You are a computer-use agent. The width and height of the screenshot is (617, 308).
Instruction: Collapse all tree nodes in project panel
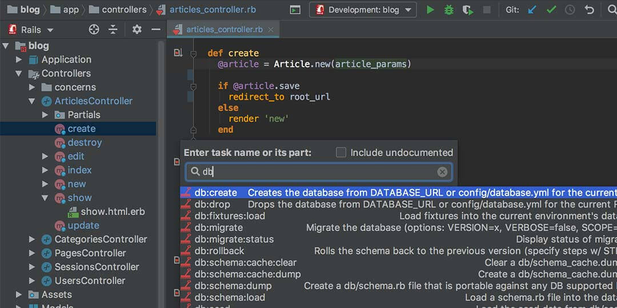tap(113, 30)
